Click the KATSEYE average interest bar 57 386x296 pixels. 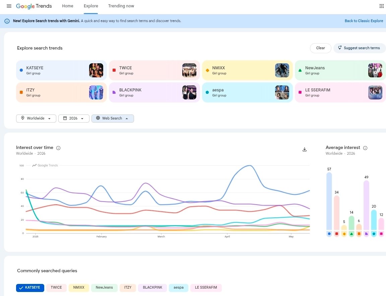coord(329,201)
